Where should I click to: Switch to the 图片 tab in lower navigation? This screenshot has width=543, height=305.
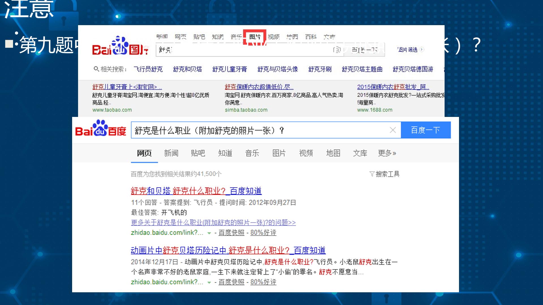pyautogui.click(x=279, y=153)
